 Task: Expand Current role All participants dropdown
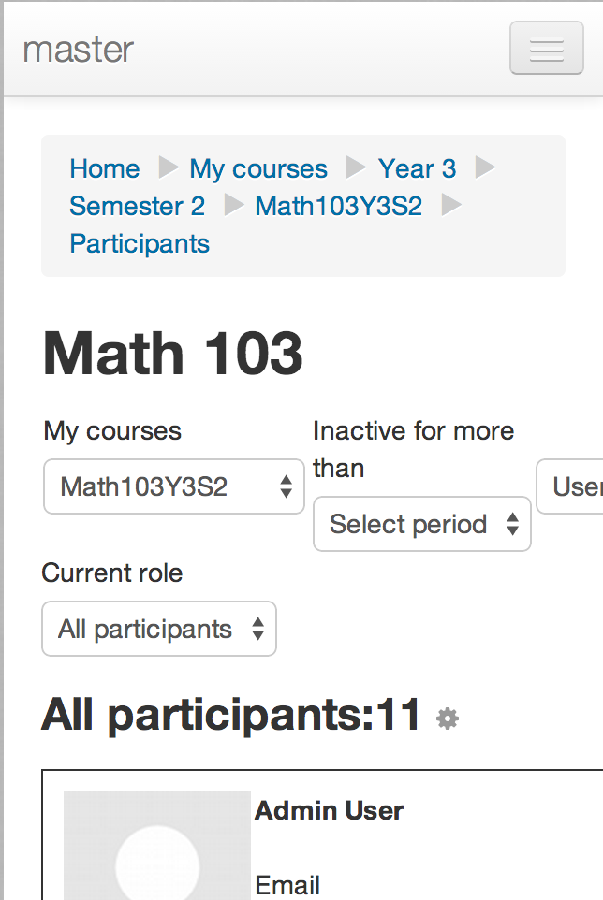pos(159,629)
